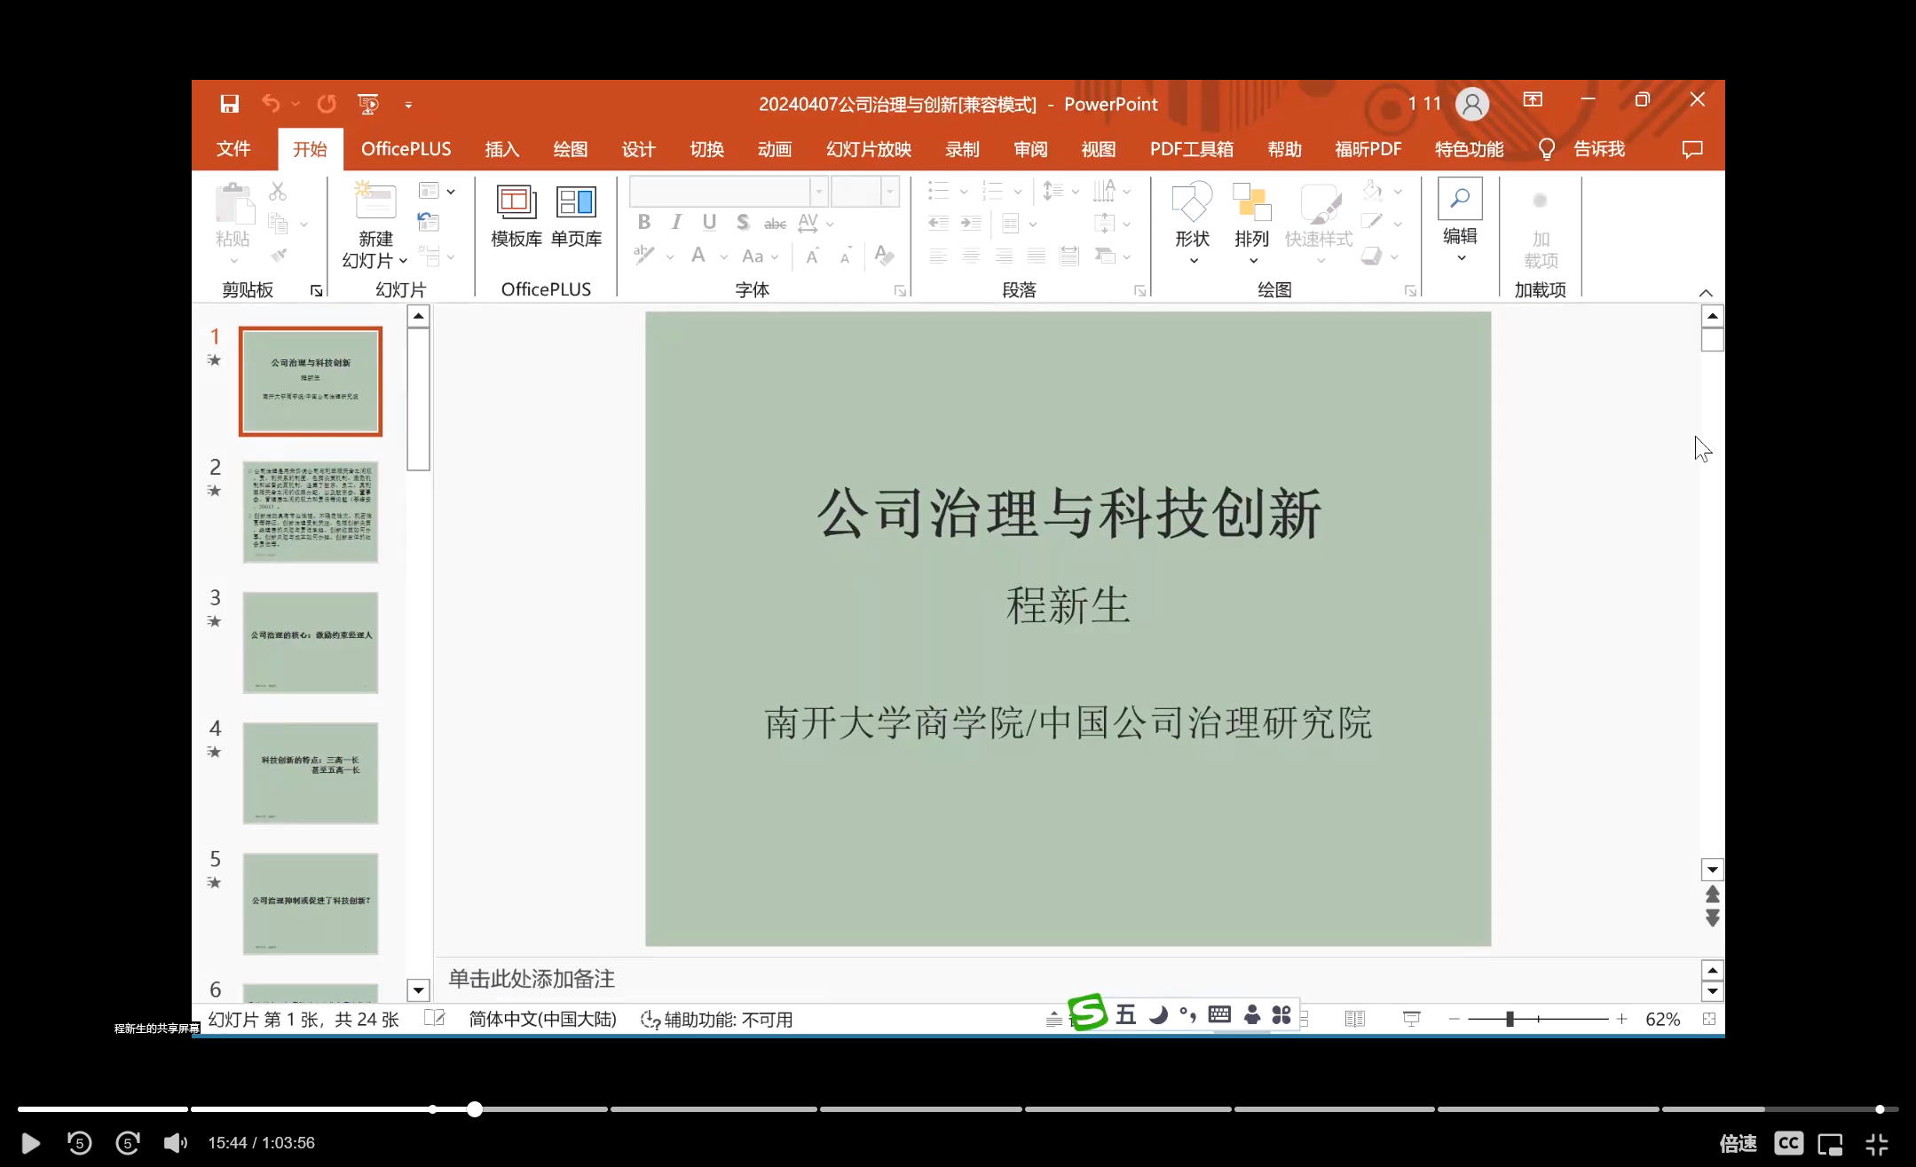This screenshot has width=1916, height=1167.
Task: Click the 形状 shapes icon
Action: click(x=1191, y=204)
